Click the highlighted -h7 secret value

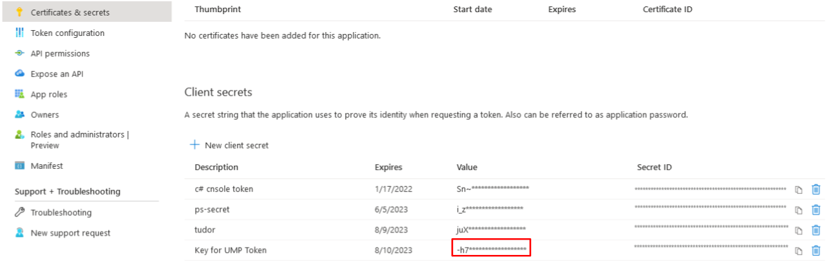(491, 249)
